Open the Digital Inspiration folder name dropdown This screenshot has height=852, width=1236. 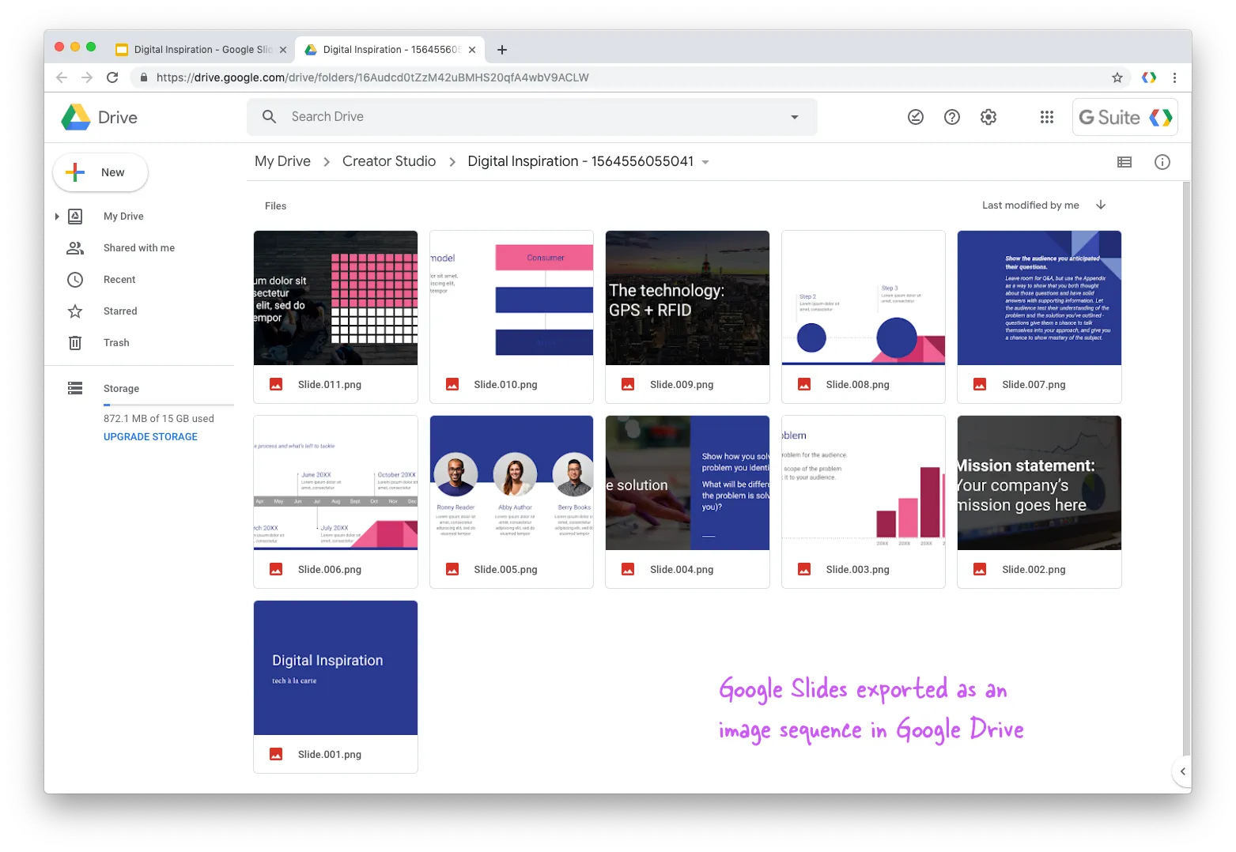705,161
